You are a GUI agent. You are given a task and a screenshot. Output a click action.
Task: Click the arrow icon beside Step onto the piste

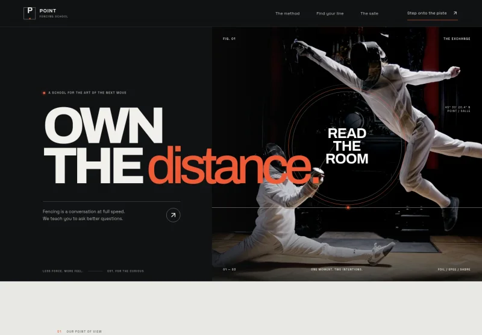(x=455, y=13)
